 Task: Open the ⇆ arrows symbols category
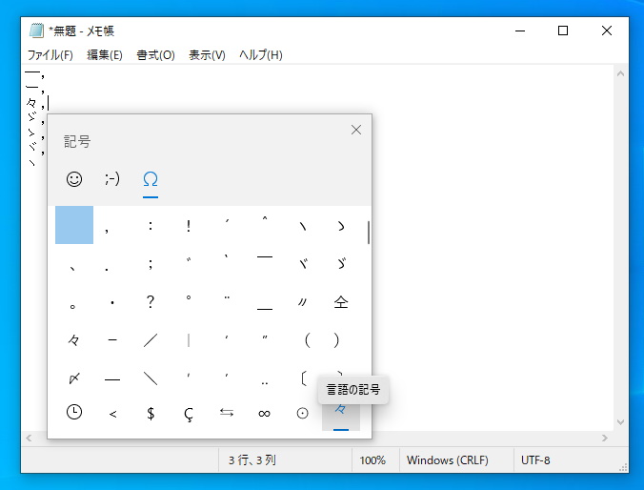[x=227, y=413]
